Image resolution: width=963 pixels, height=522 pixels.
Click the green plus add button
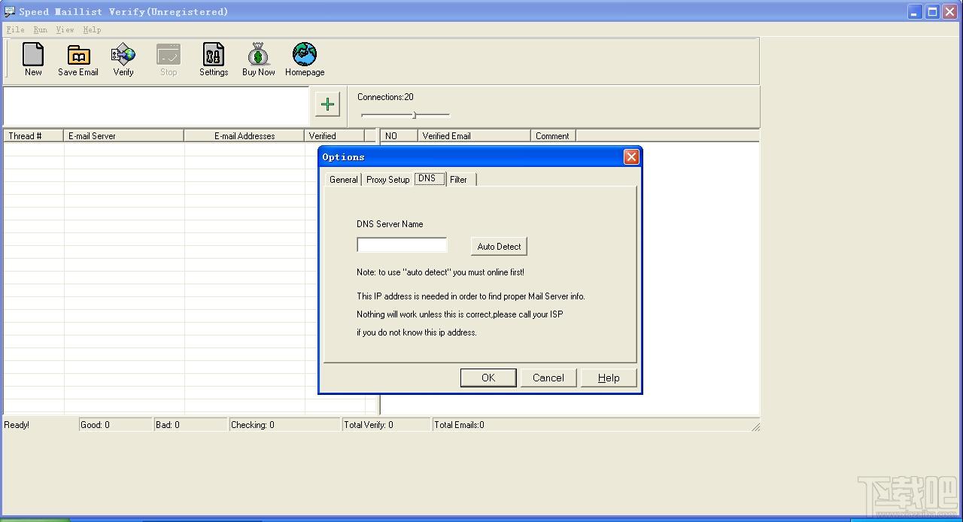tap(327, 104)
